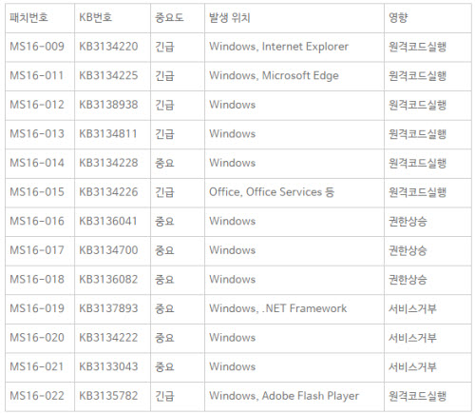Select the MS16-015 patch cell
Image resolution: width=475 pixels, height=414 pixels.
point(40,192)
